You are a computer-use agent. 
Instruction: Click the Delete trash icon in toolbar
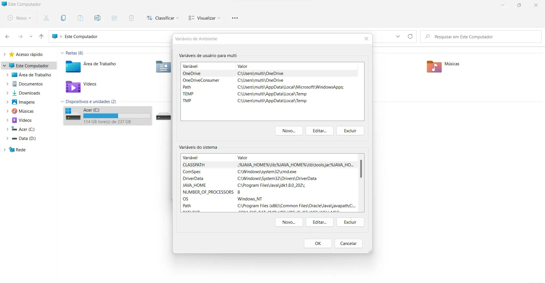[131, 18]
